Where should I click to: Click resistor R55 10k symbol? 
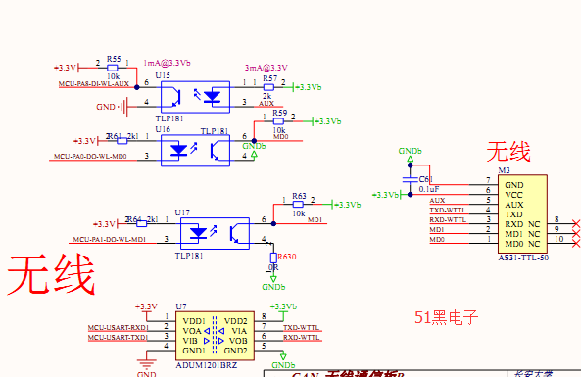113,68
